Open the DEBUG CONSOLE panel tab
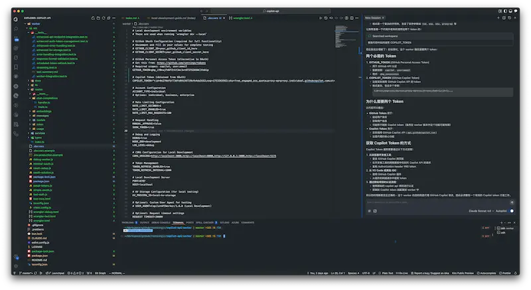The image size is (531, 290). pos(161,223)
